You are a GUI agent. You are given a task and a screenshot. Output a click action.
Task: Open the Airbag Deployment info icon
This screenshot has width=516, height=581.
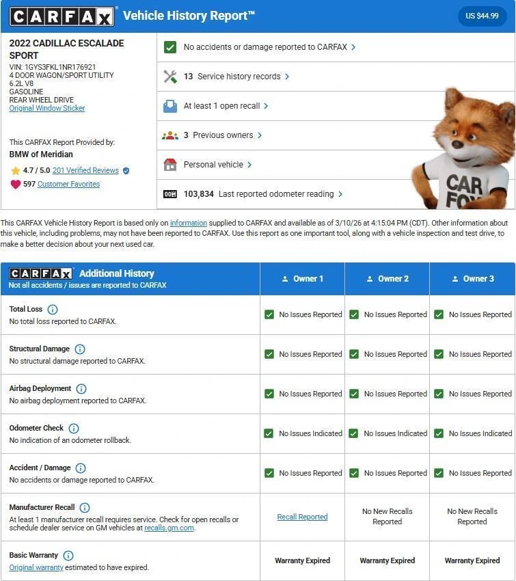81,389
